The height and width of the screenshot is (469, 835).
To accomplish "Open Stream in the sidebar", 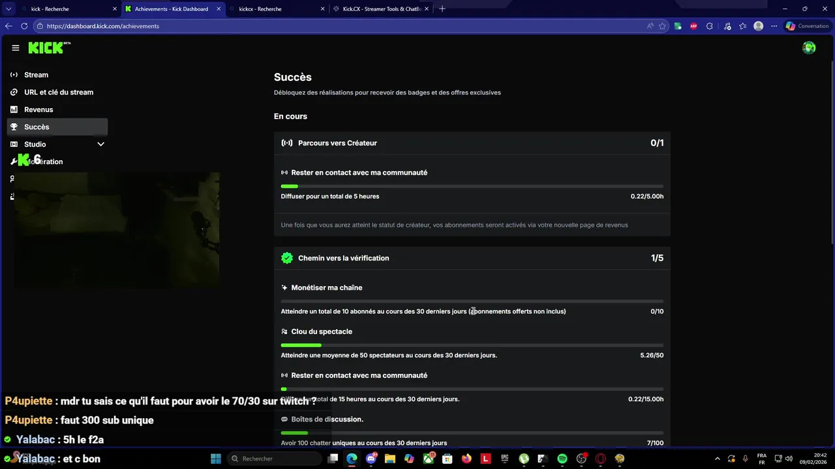I will [57, 75].
